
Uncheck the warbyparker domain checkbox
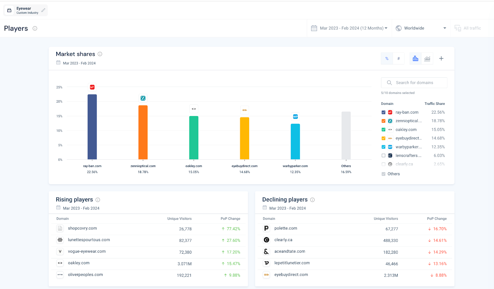pos(383,147)
